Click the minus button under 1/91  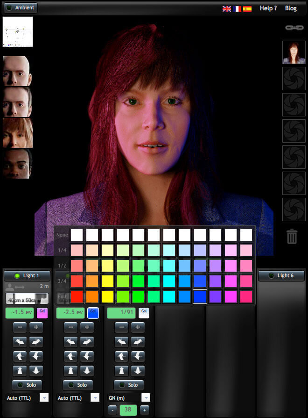(x=121, y=327)
